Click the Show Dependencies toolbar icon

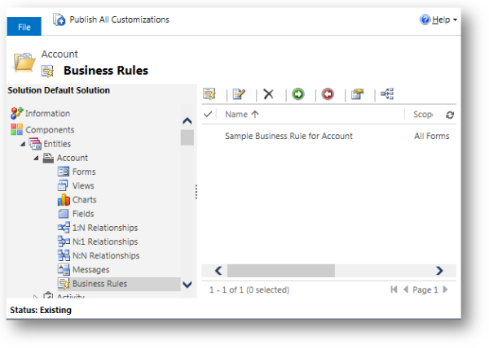357,94
